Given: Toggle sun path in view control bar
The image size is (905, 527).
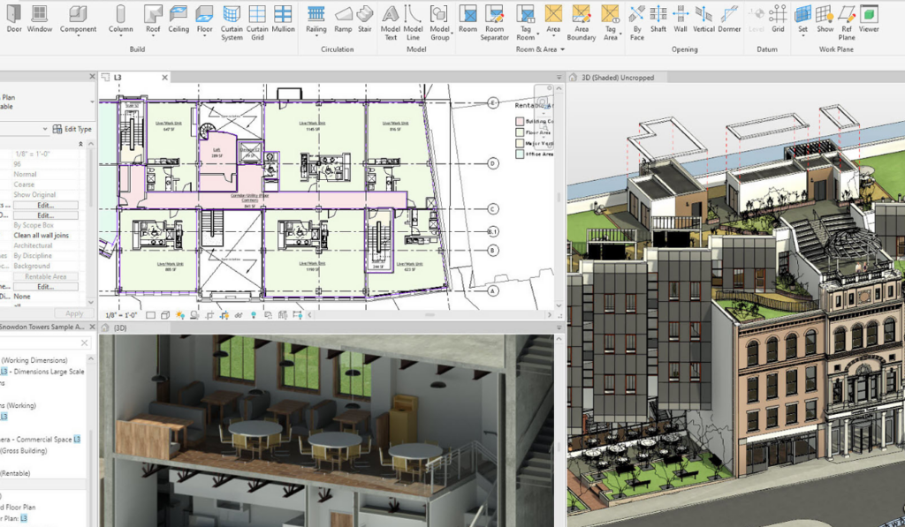Looking at the screenshot, I should 180,315.
